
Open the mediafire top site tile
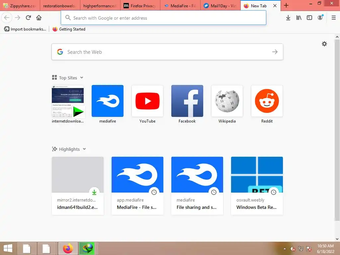(x=108, y=104)
